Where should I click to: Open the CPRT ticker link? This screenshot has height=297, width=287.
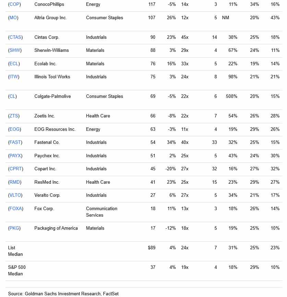15,169
